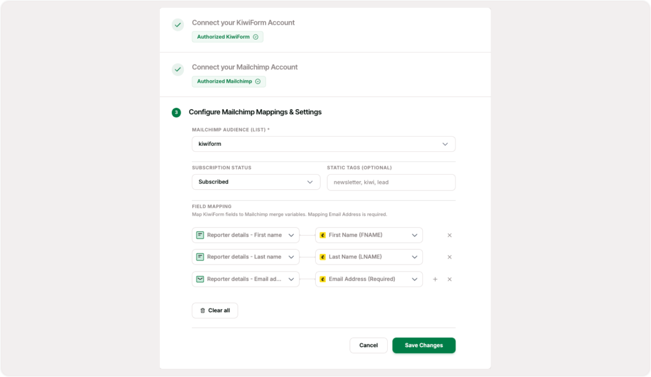Image resolution: width=651 pixels, height=377 pixels.
Task: Open the Reporter details - Last name dropdown
Action: click(x=246, y=257)
